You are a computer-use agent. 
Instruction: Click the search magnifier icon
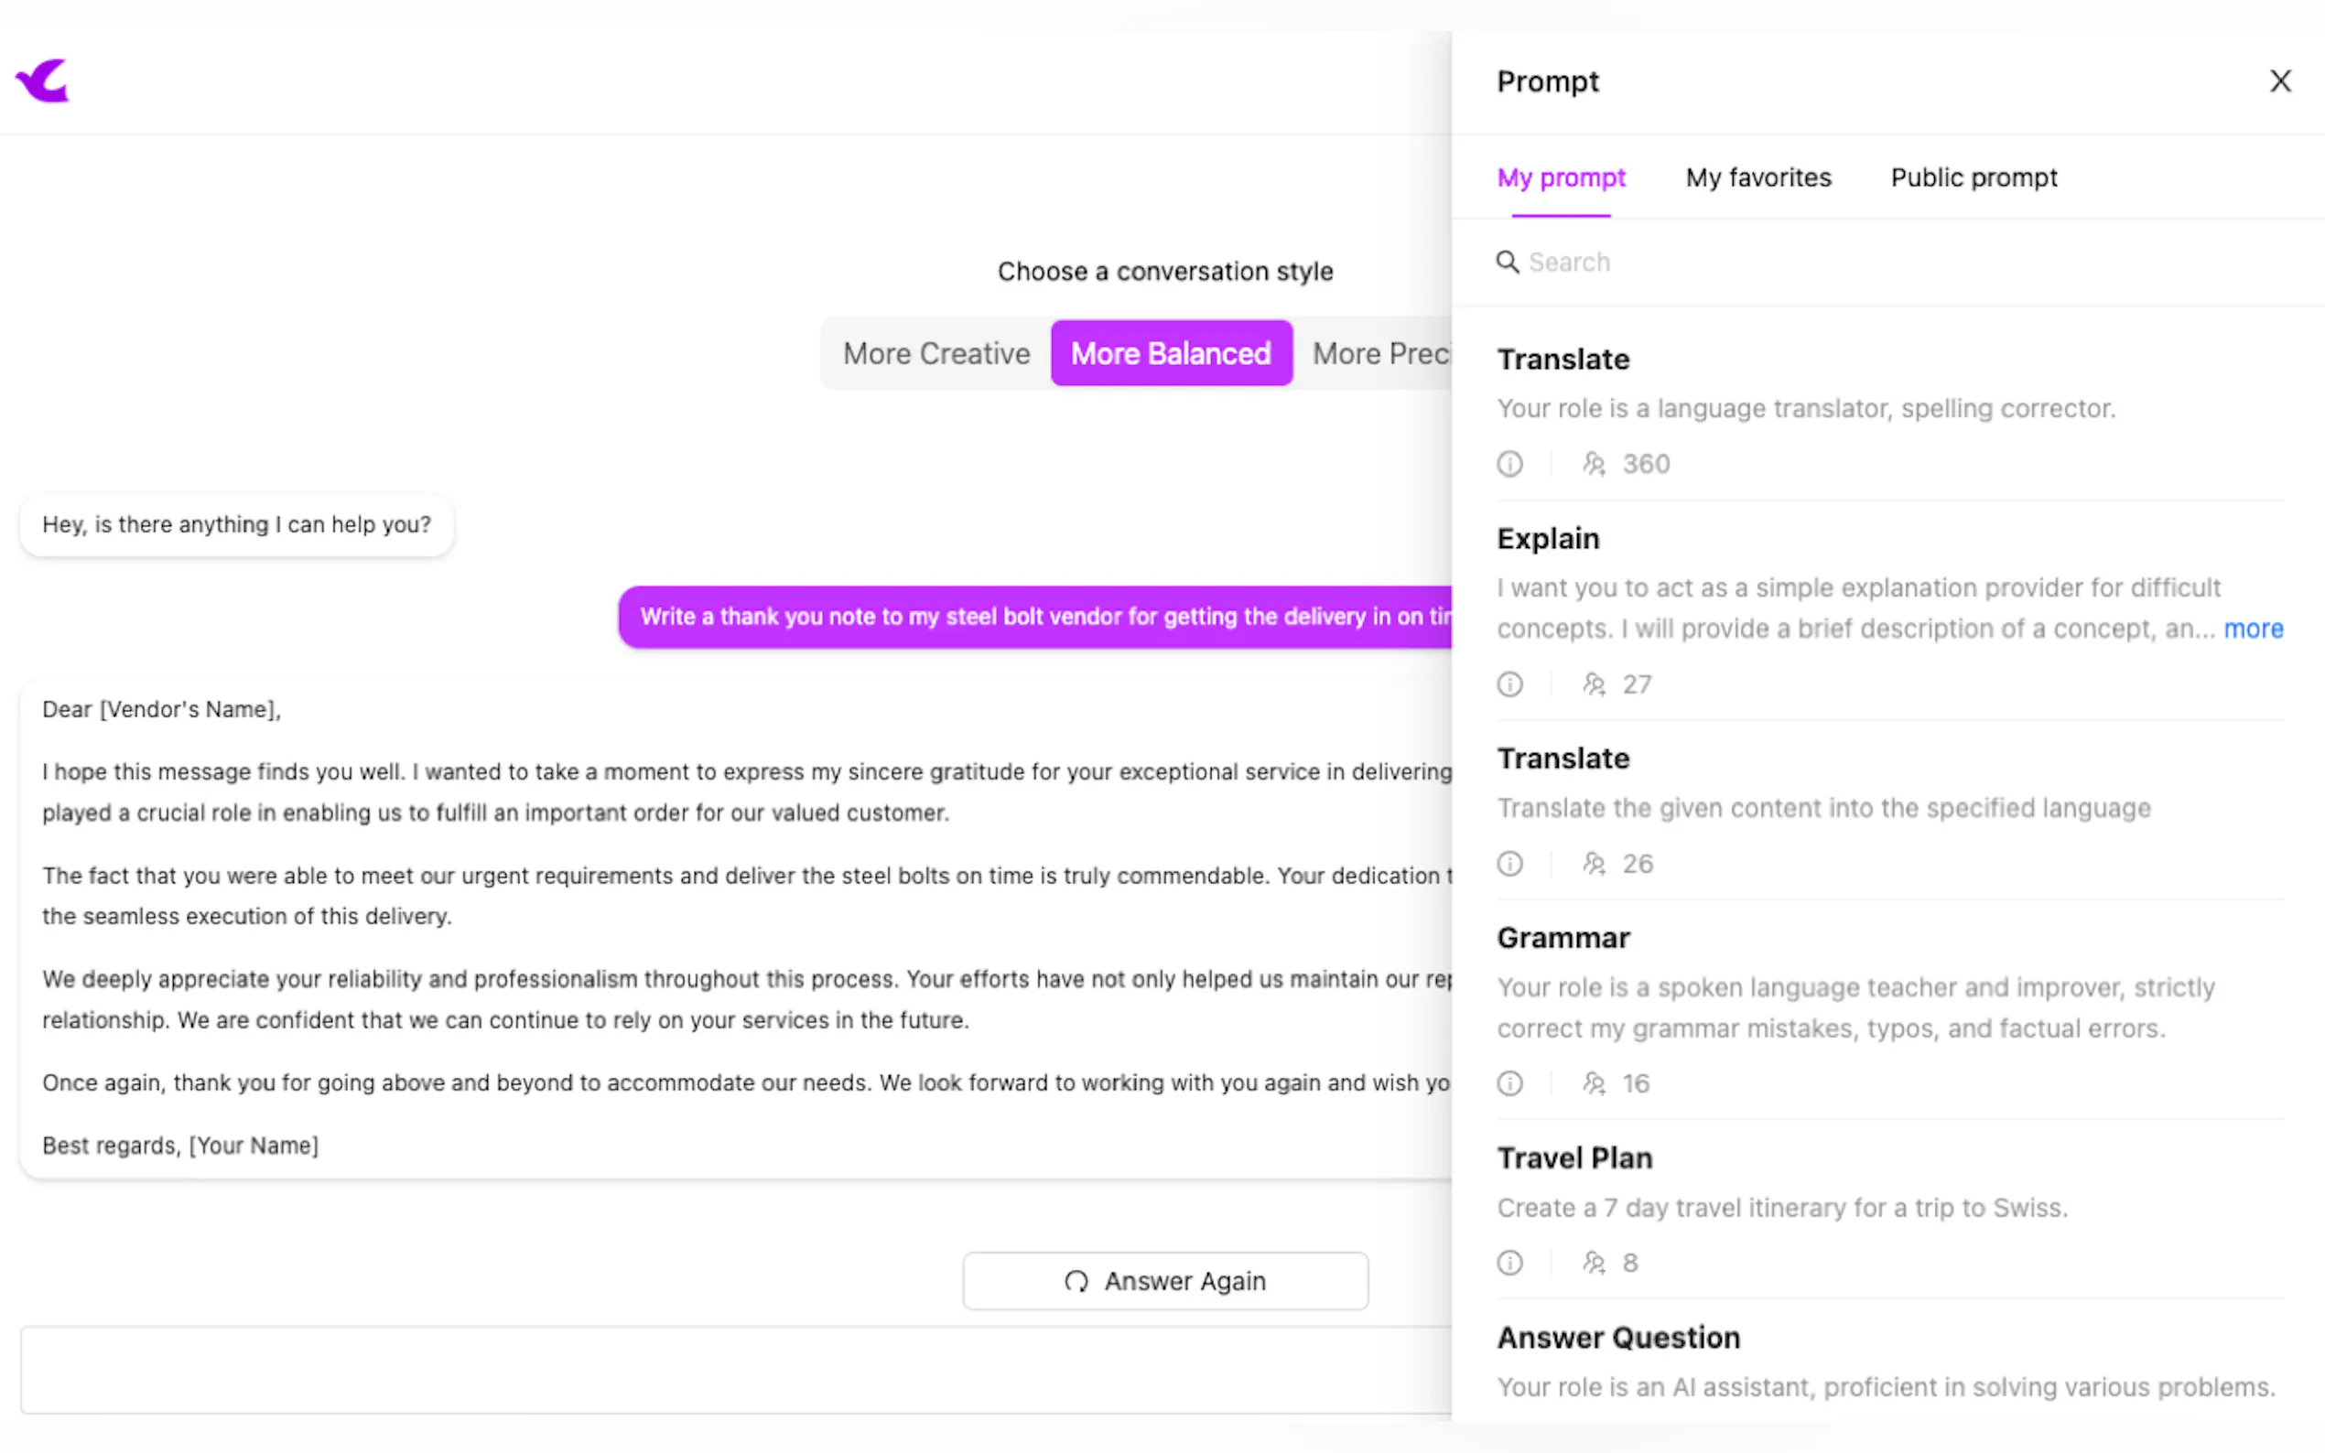coord(1507,262)
